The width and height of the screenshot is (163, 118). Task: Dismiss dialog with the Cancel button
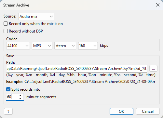[x=148, y=111]
